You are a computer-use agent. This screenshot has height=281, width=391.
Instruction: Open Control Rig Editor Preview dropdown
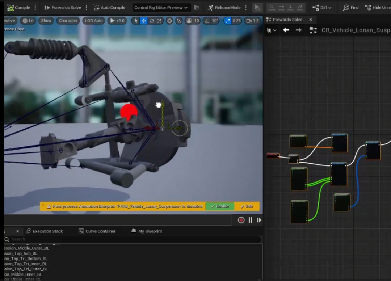(x=161, y=8)
